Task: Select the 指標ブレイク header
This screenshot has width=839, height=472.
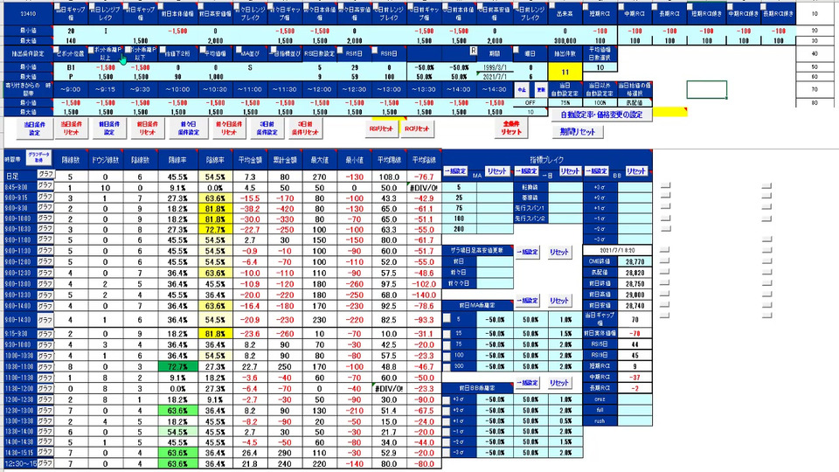Action: tap(546, 159)
